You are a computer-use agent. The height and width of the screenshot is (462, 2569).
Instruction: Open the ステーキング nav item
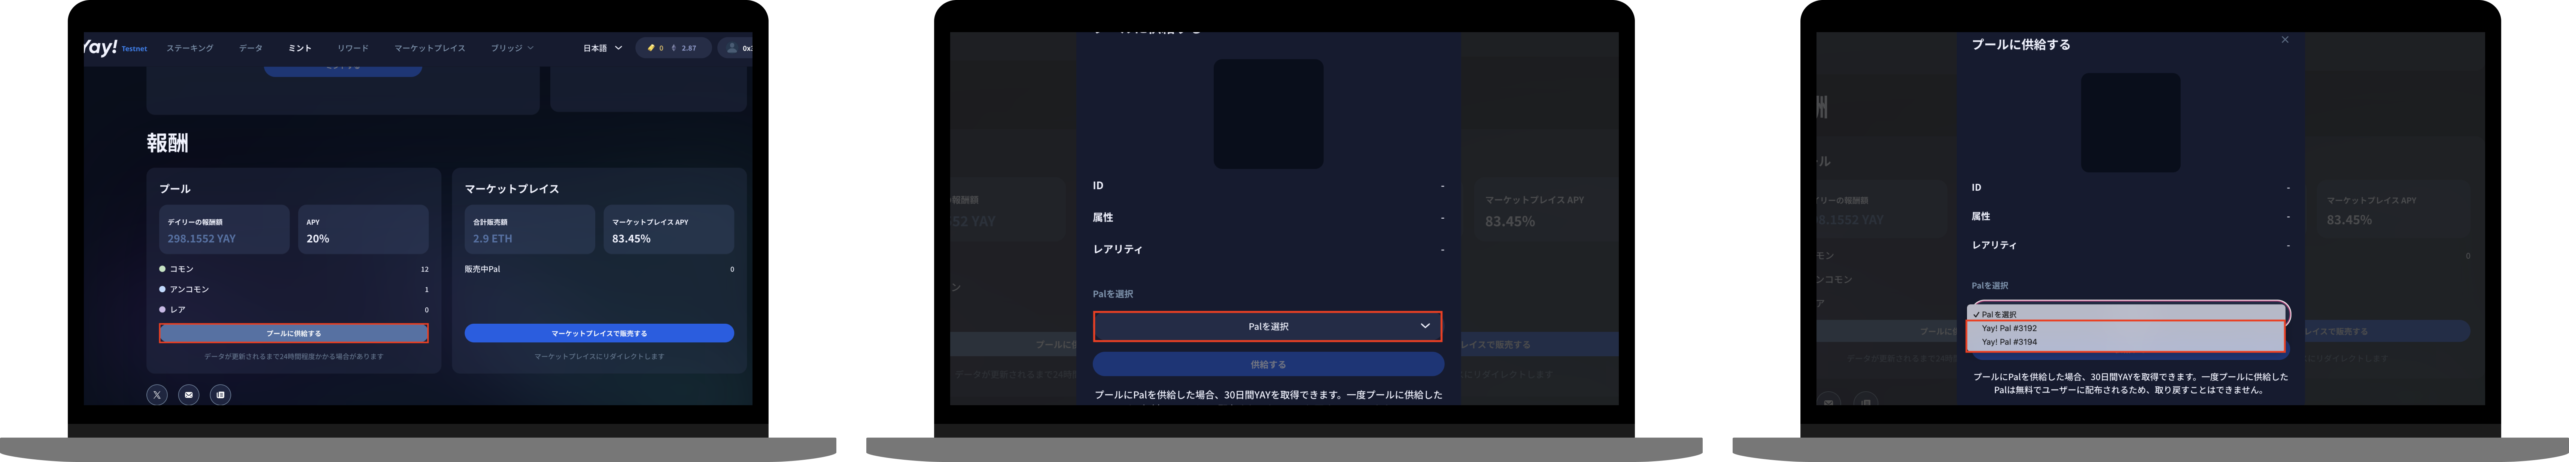point(189,48)
